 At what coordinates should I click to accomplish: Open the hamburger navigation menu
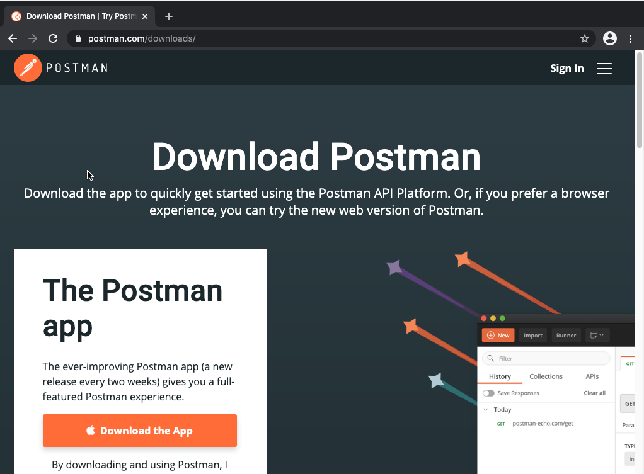coord(604,69)
